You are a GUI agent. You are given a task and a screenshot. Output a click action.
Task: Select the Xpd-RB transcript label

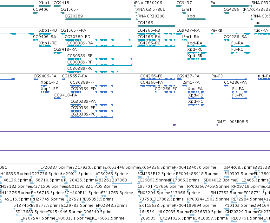pyautogui.click(x=195, y=56)
